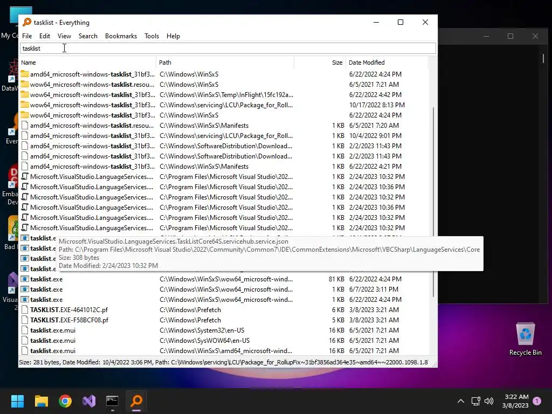Sort results by Size column header
552x414 pixels.
320,63
